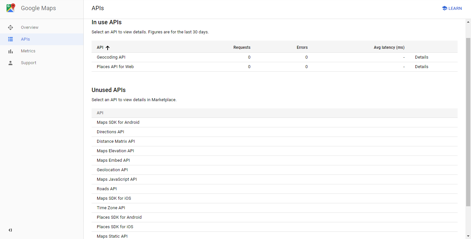The image size is (471, 239).
Task: Sort by the API column header
Action: coord(100,47)
